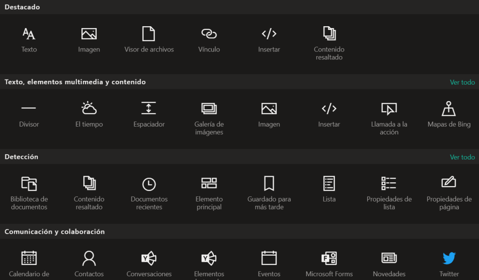Select the Espaciador web part
Image resolution: width=479 pixels, height=280 pixels.
(x=149, y=109)
